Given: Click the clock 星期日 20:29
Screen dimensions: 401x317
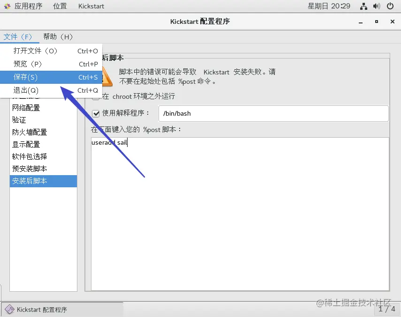Looking at the screenshot, I should [x=329, y=6].
